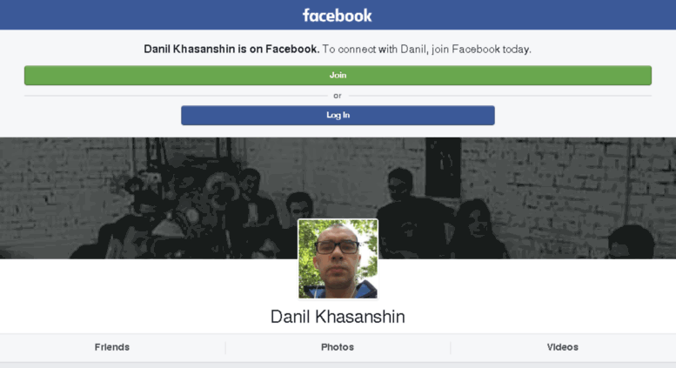Click divider between Photos and Videos tabs
Screen dimensions: 676x368
pyautogui.click(x=451, y=348)
